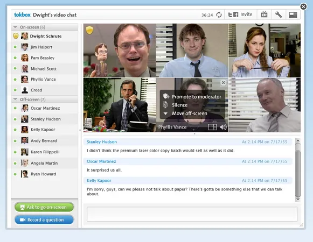Screen dimensions: 313x242
Task: Click Stanley's message about laser color copy
Action: click(x=161, y=151)
